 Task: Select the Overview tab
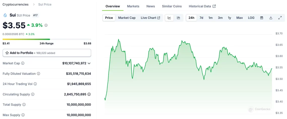tap(113, 6)
